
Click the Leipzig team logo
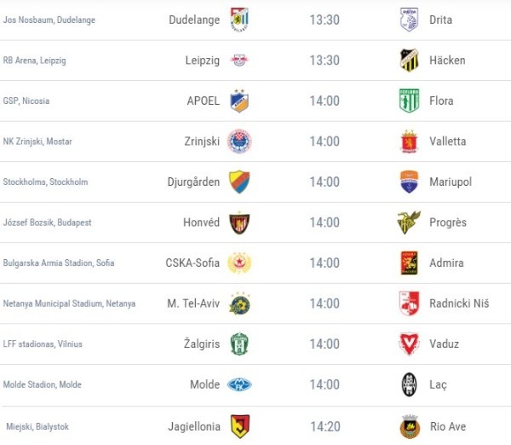click(239, 61)
